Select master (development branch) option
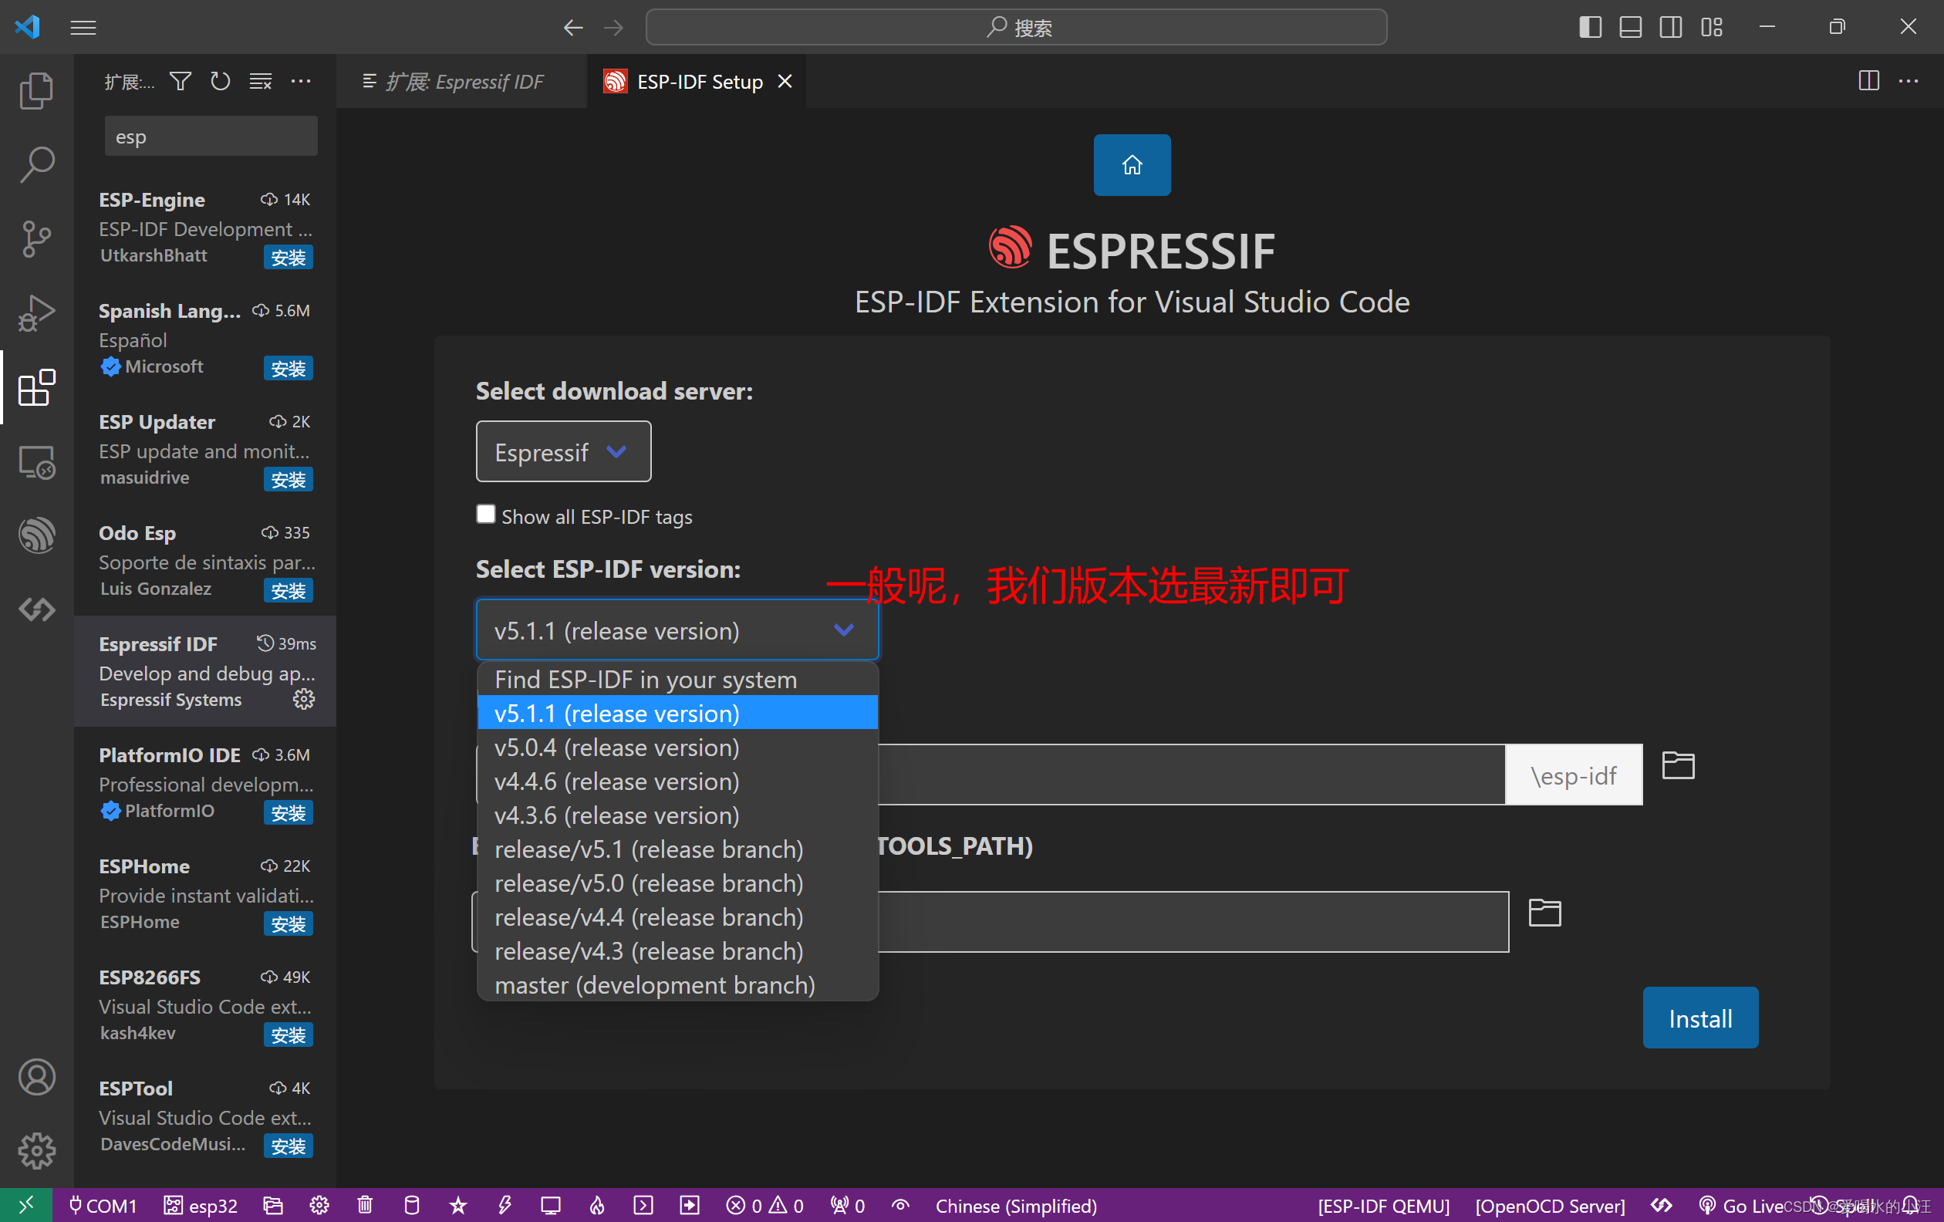Viewport: 1944px width, 1222px height. 677,984
